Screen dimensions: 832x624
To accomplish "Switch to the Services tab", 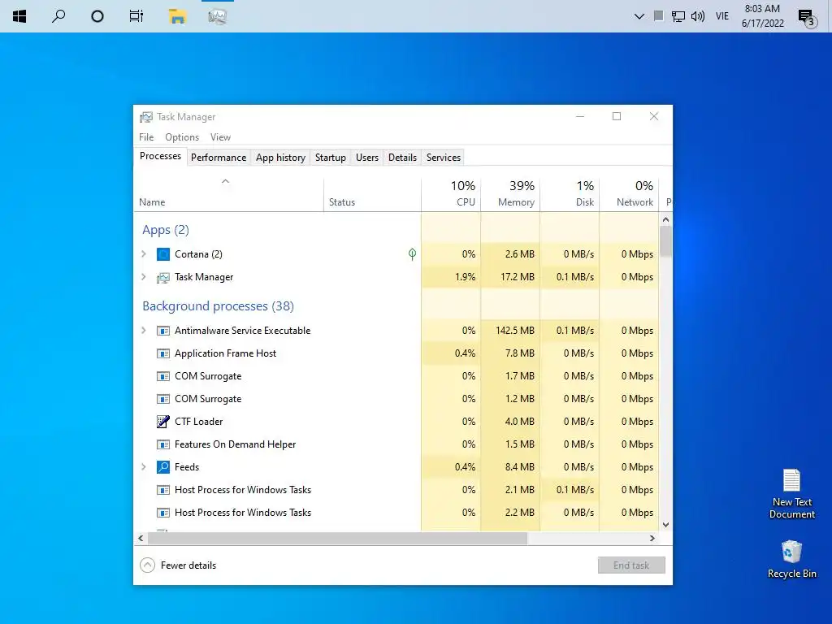I will point(444,158).
